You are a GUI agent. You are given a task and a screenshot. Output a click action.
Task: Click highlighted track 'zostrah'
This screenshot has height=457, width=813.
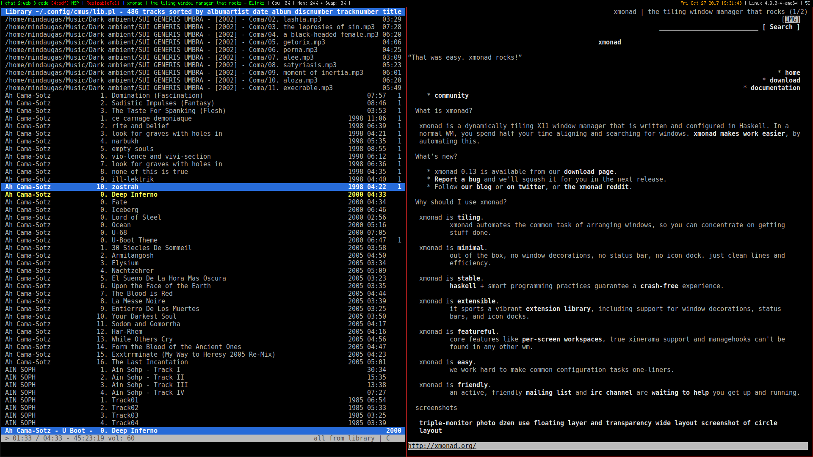click(x=203, y=187)
